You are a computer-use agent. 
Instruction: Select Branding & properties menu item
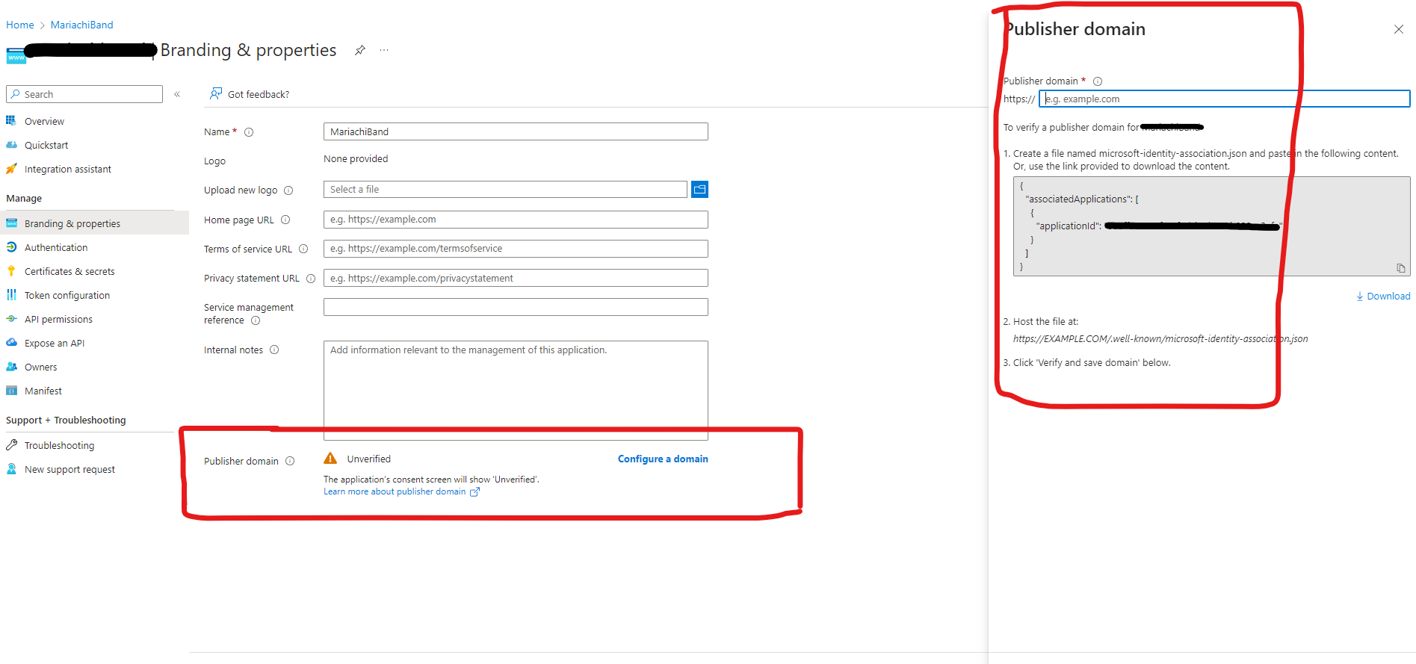point(94,223)
